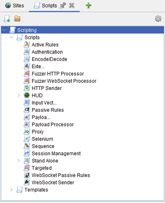165x203 pixels.
Task: Click the Fuzzer HTTP Processor icon
Action: pos(27,74)
